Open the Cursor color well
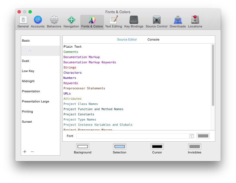 point(157,147)
